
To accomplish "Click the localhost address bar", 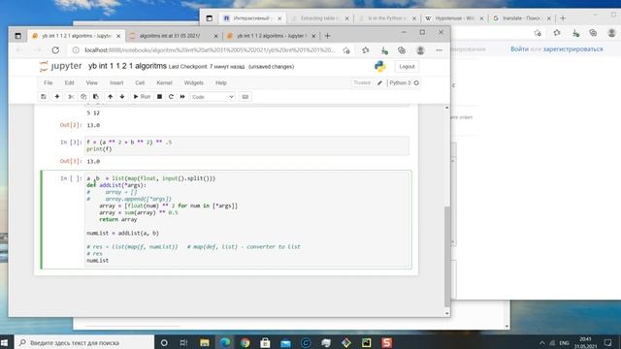I will (210, 50).
